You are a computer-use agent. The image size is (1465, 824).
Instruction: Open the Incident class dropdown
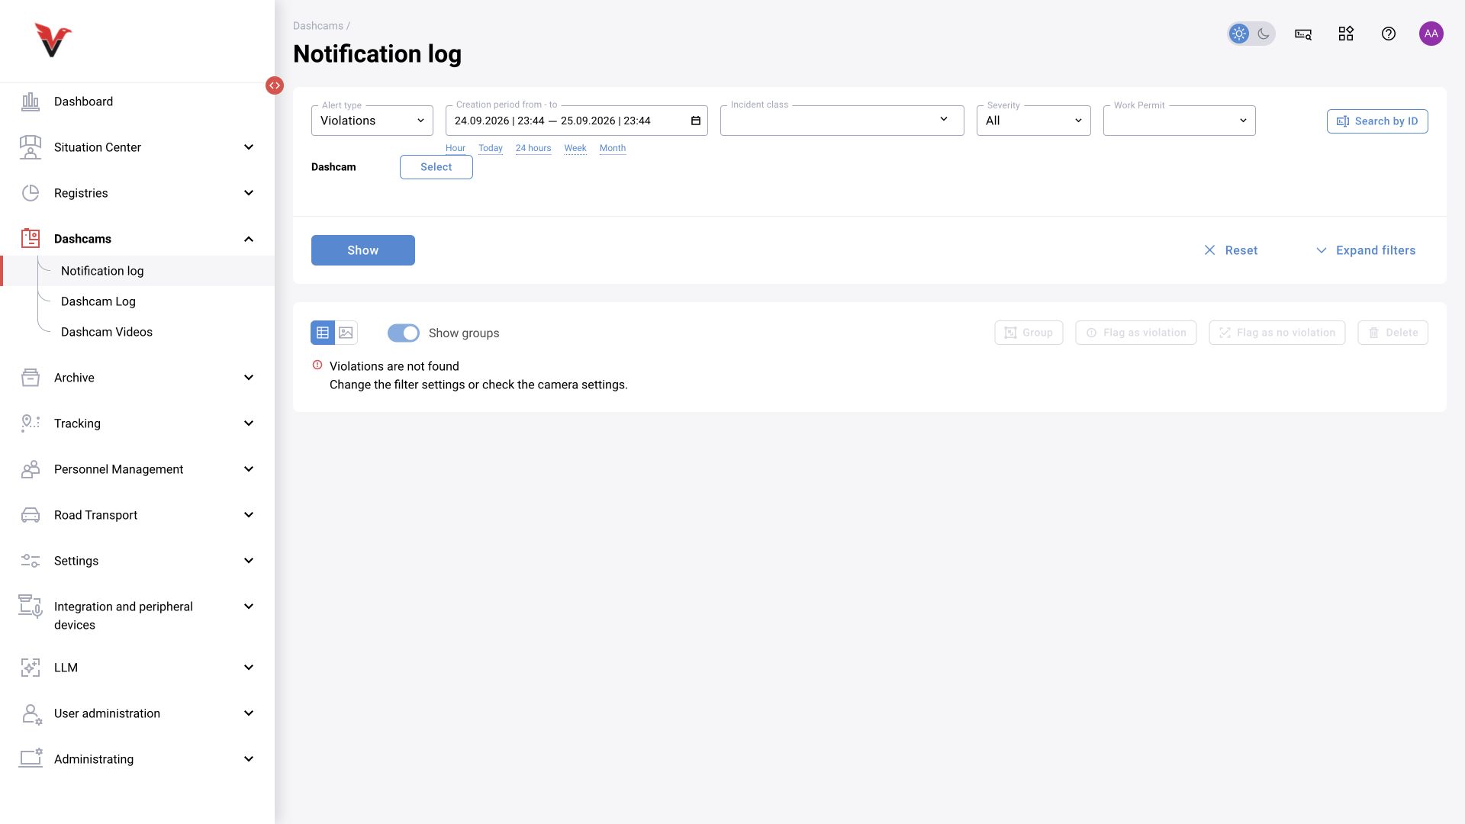pos(842,121)
